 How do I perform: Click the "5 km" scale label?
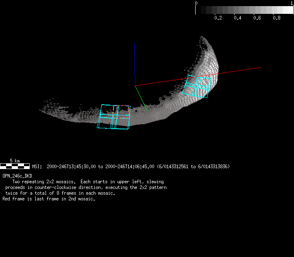[x=15, y=161]
